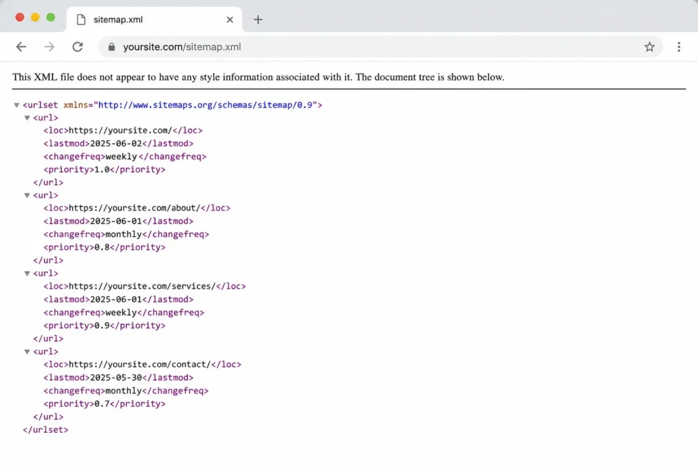Collapse the url node containing services page

27,274
